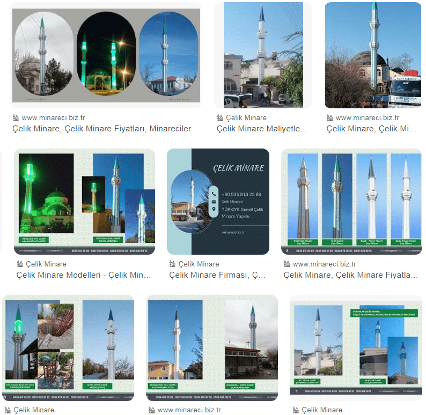Open the green-lit mosque at night thumbnail
Screen dimensions: 426x415
84,201
